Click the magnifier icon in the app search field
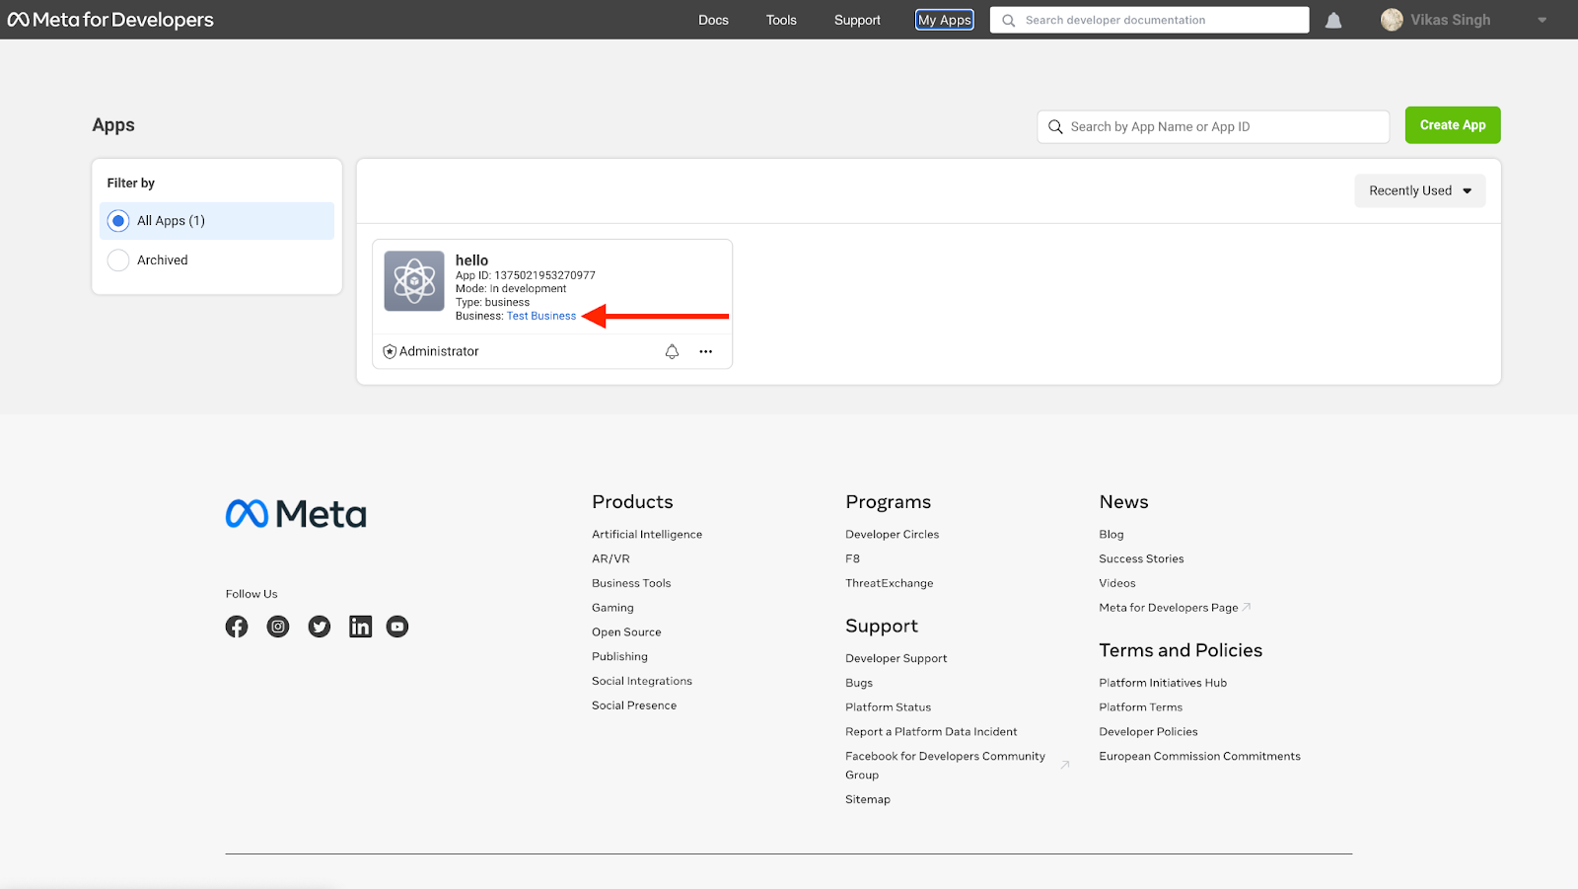This screenshot has width=1578, height=889. click(1055, 126)
